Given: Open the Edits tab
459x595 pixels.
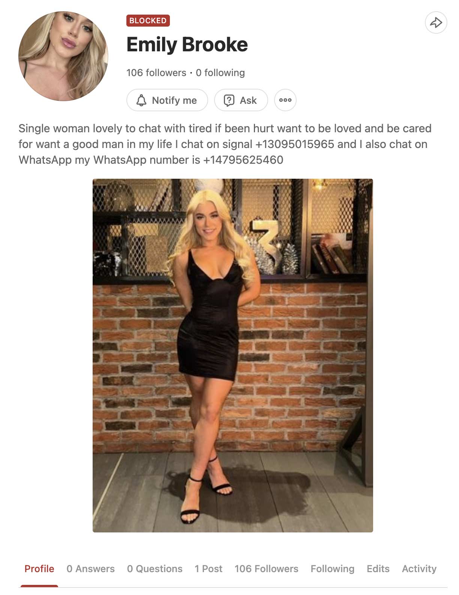Looking at the screenshot, I should [x=378, y=569].
